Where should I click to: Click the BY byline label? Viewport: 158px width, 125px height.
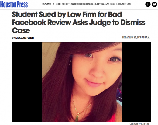[13, 38]
